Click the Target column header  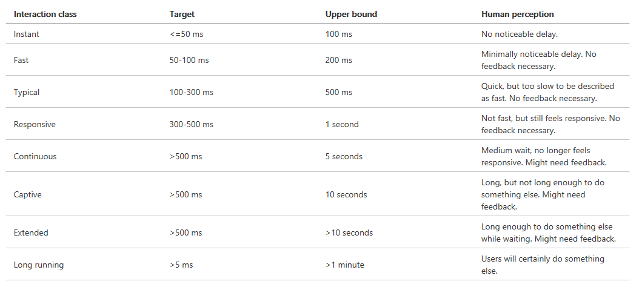tap(182, 14)
